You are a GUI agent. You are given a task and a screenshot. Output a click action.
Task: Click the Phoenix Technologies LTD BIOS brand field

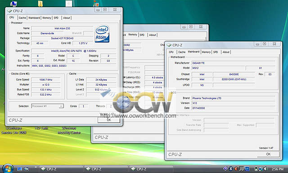(x=234, y=98)
